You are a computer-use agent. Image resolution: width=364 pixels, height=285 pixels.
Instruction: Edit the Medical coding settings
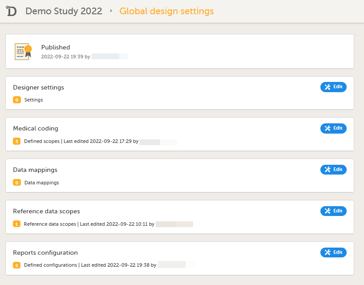click(333, 128)
